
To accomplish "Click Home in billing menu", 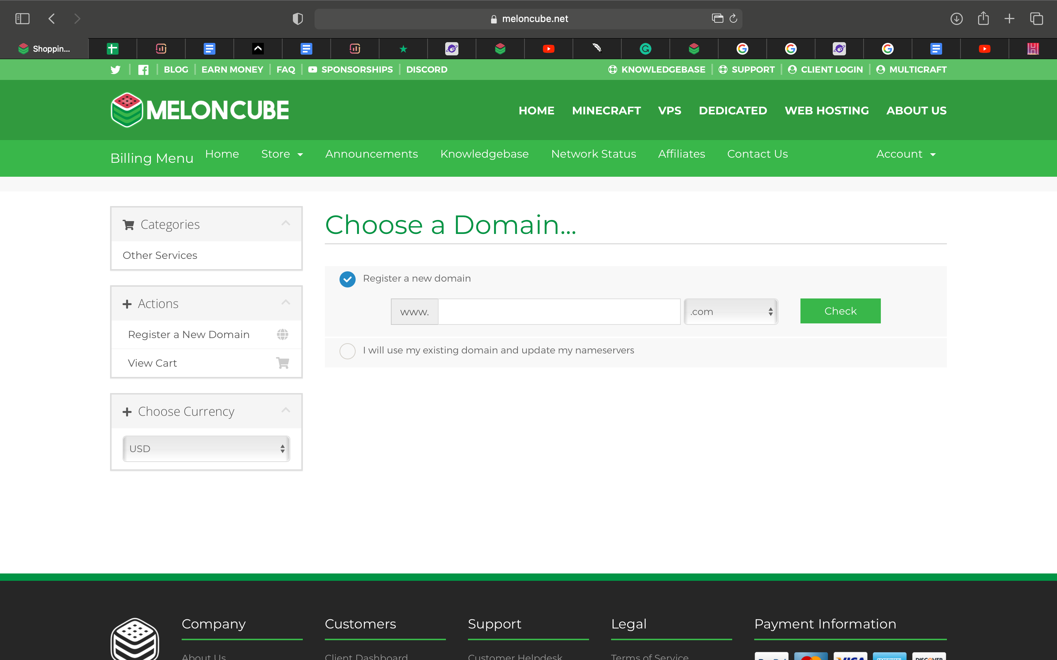I will 222,154.
